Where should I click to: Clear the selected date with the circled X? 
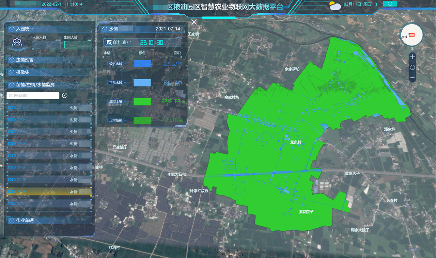pyautogui.click(x=65, y=95)
